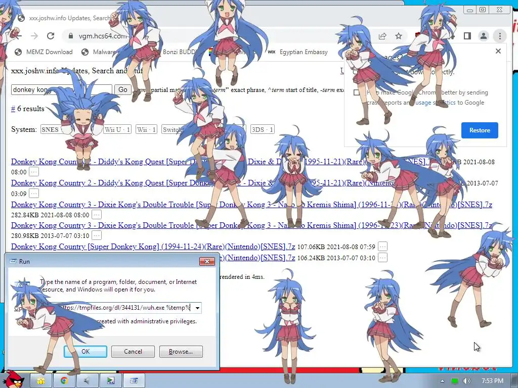Open Donkey Kong Country 3 2021-08-08 link
518x388 pixels.
[x=251, y=205]
